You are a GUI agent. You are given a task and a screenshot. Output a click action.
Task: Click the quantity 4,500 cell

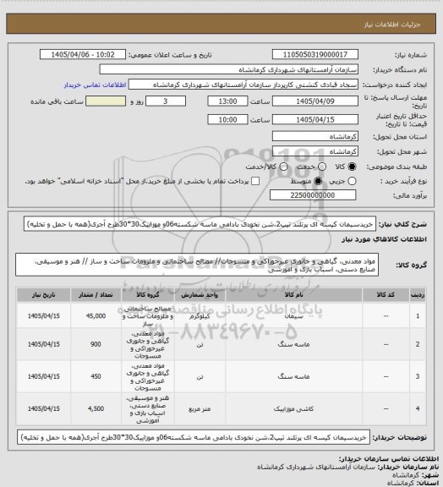click(x=96, y=409)
